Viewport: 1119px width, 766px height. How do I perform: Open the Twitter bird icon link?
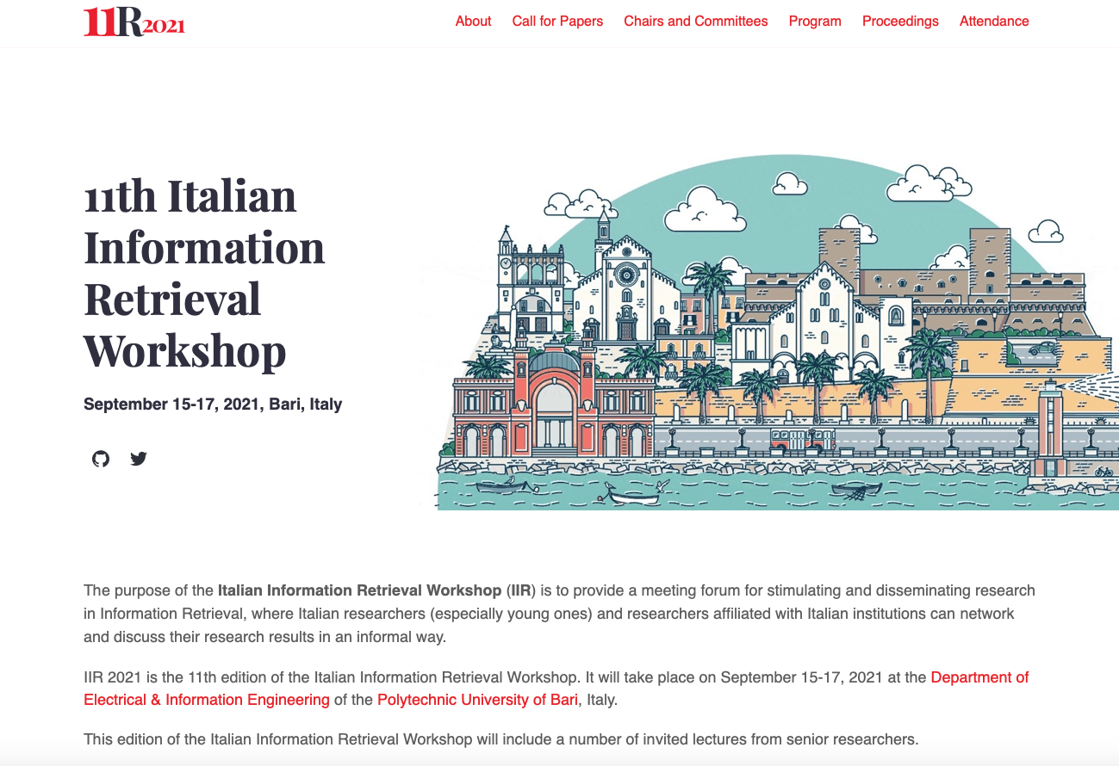pos(139,459)
